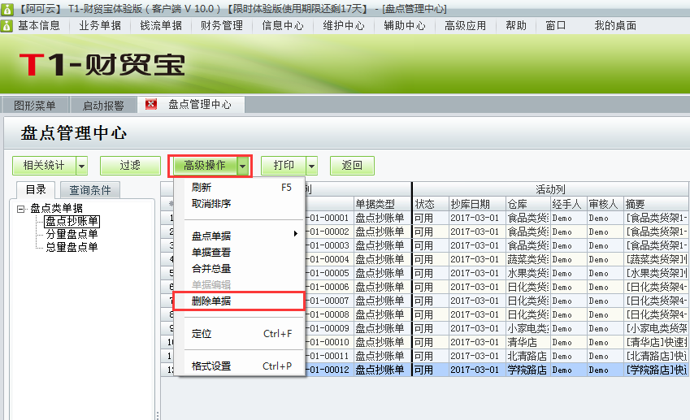Click document number ending 01-00006
This screenshot has width=690, height=420.
pyautogui.click(x=329, y=287)
